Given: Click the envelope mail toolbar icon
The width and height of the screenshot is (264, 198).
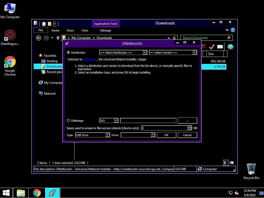Looking at the screenshot, I should (x=220, y=47).
